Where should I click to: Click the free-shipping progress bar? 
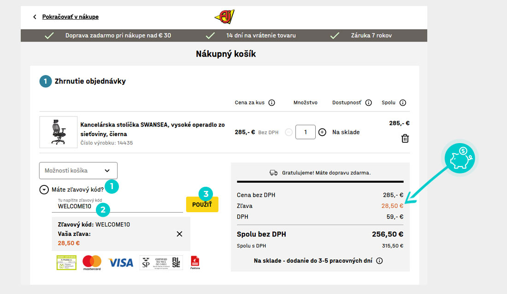point(320,182)
